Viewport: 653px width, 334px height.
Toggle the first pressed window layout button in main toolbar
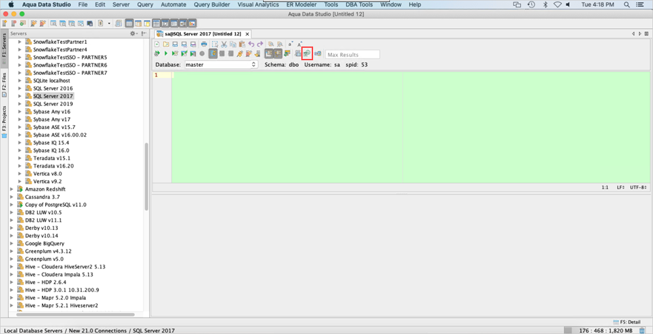point(129,24)
